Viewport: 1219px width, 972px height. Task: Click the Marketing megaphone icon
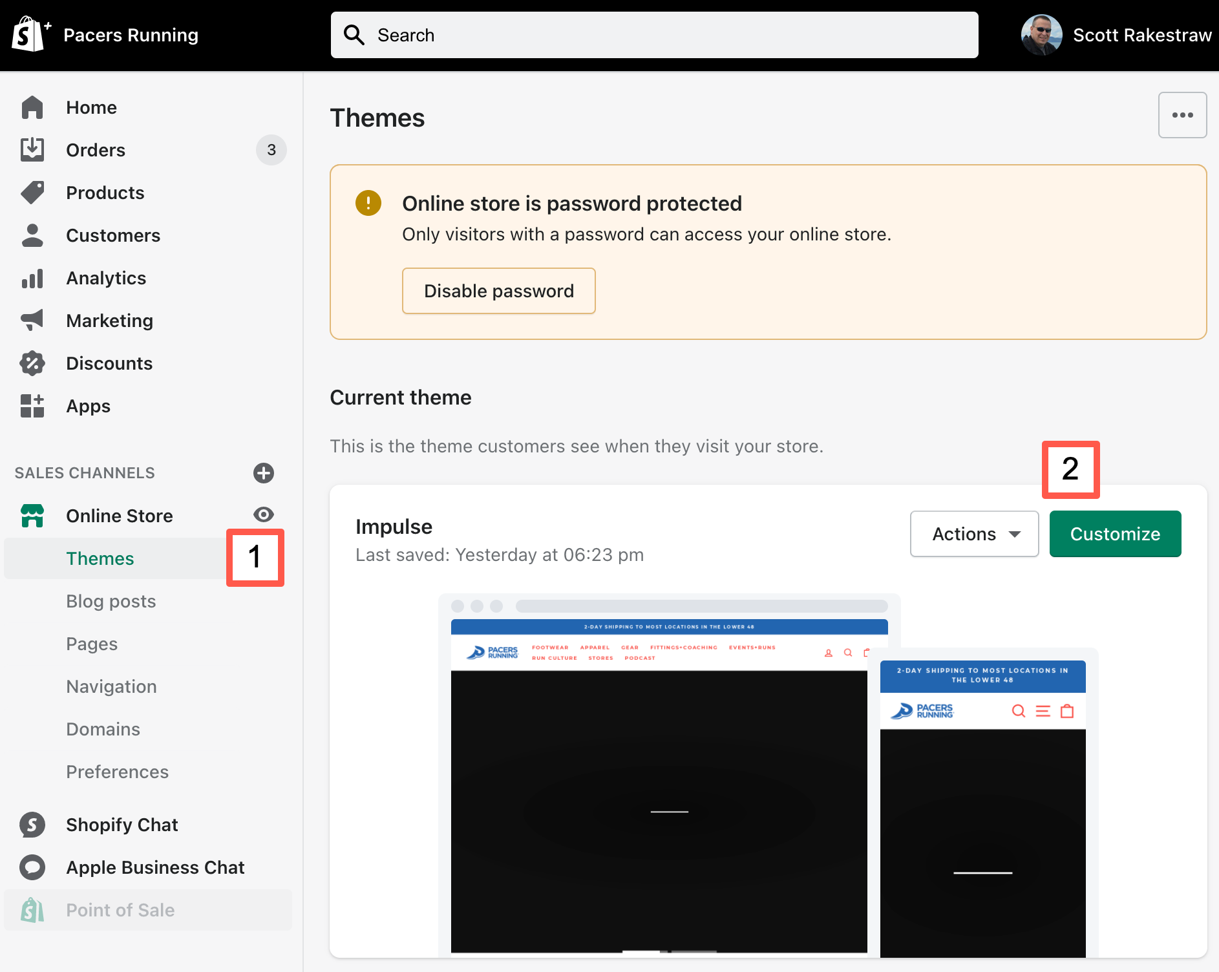(x=32, y=321)
